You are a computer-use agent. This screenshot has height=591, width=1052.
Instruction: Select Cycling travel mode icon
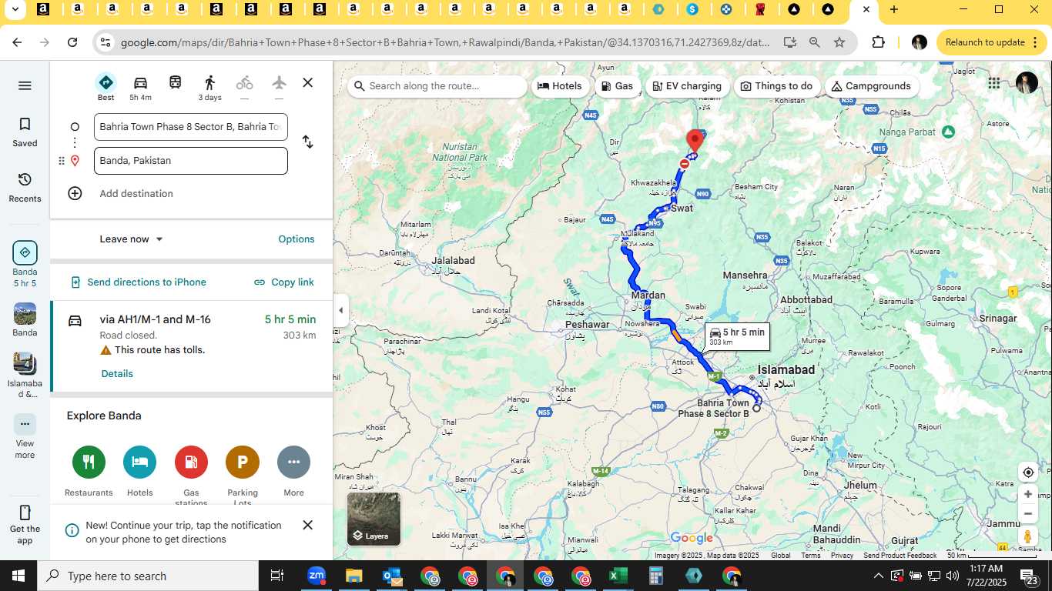coord(244,82)
